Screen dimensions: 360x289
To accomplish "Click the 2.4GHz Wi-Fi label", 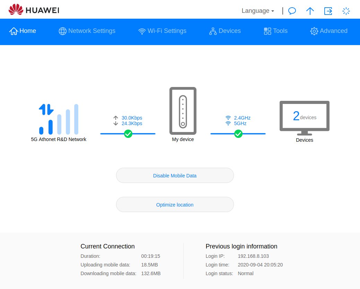I will (242, 118).
